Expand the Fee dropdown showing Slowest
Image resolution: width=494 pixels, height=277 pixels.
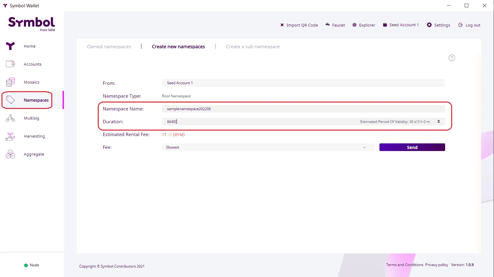(x=268, y=147)
